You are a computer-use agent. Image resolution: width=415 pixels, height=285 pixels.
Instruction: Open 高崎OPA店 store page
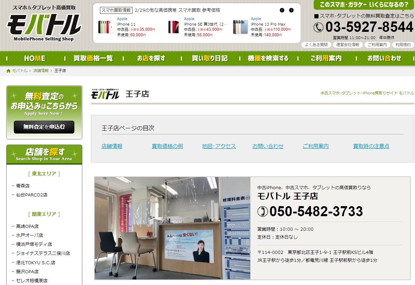coord(27,226)
